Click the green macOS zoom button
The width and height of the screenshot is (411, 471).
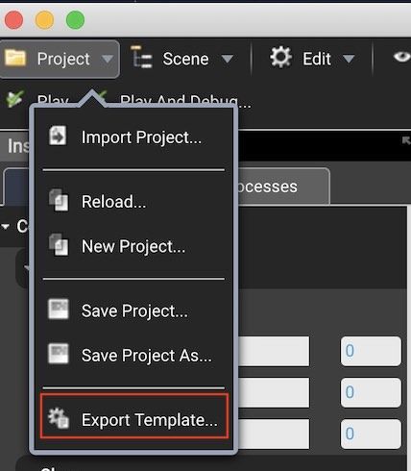(x=75, y=20)
